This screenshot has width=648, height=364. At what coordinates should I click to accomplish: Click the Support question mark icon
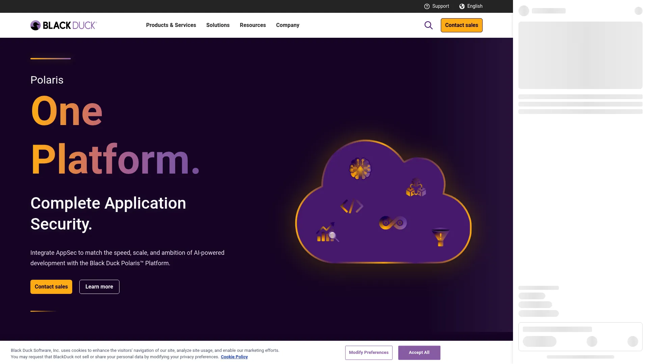click(427, 6)
